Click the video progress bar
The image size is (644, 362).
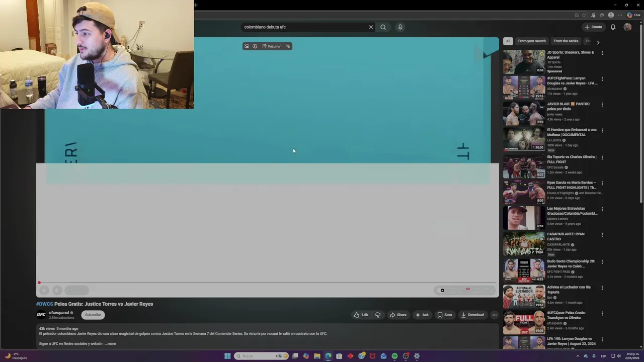pos(267,283)
